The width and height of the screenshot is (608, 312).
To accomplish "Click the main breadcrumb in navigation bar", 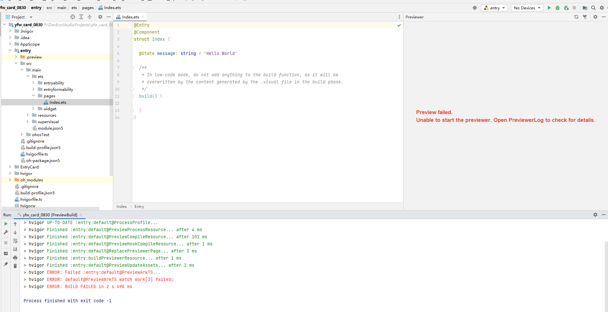I will pyautogui.click(x=61, y=8).
